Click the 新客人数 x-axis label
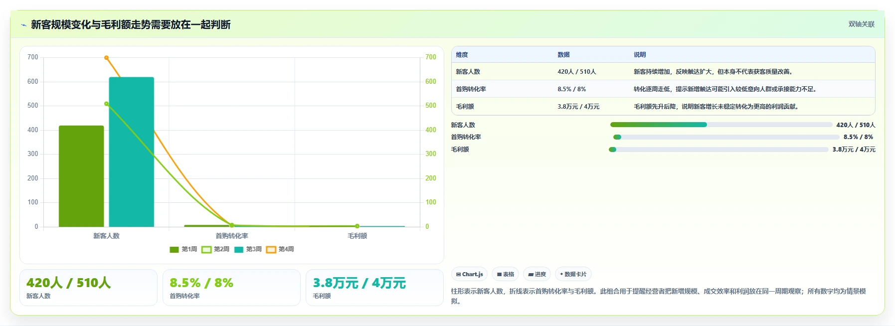Screen dimensions: 895x326 (x=106, y=236)
